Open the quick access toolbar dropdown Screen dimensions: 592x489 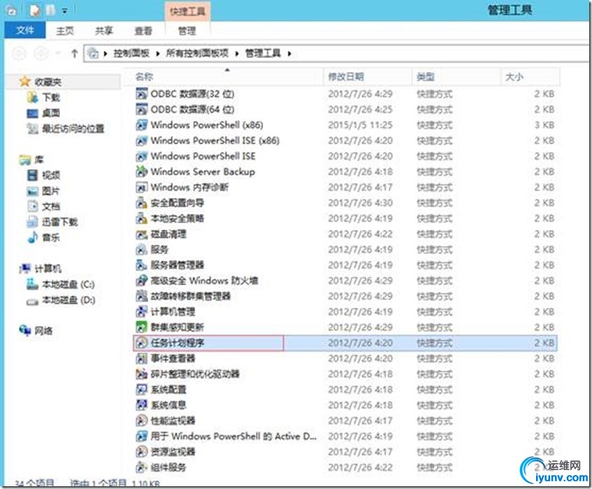65,11
